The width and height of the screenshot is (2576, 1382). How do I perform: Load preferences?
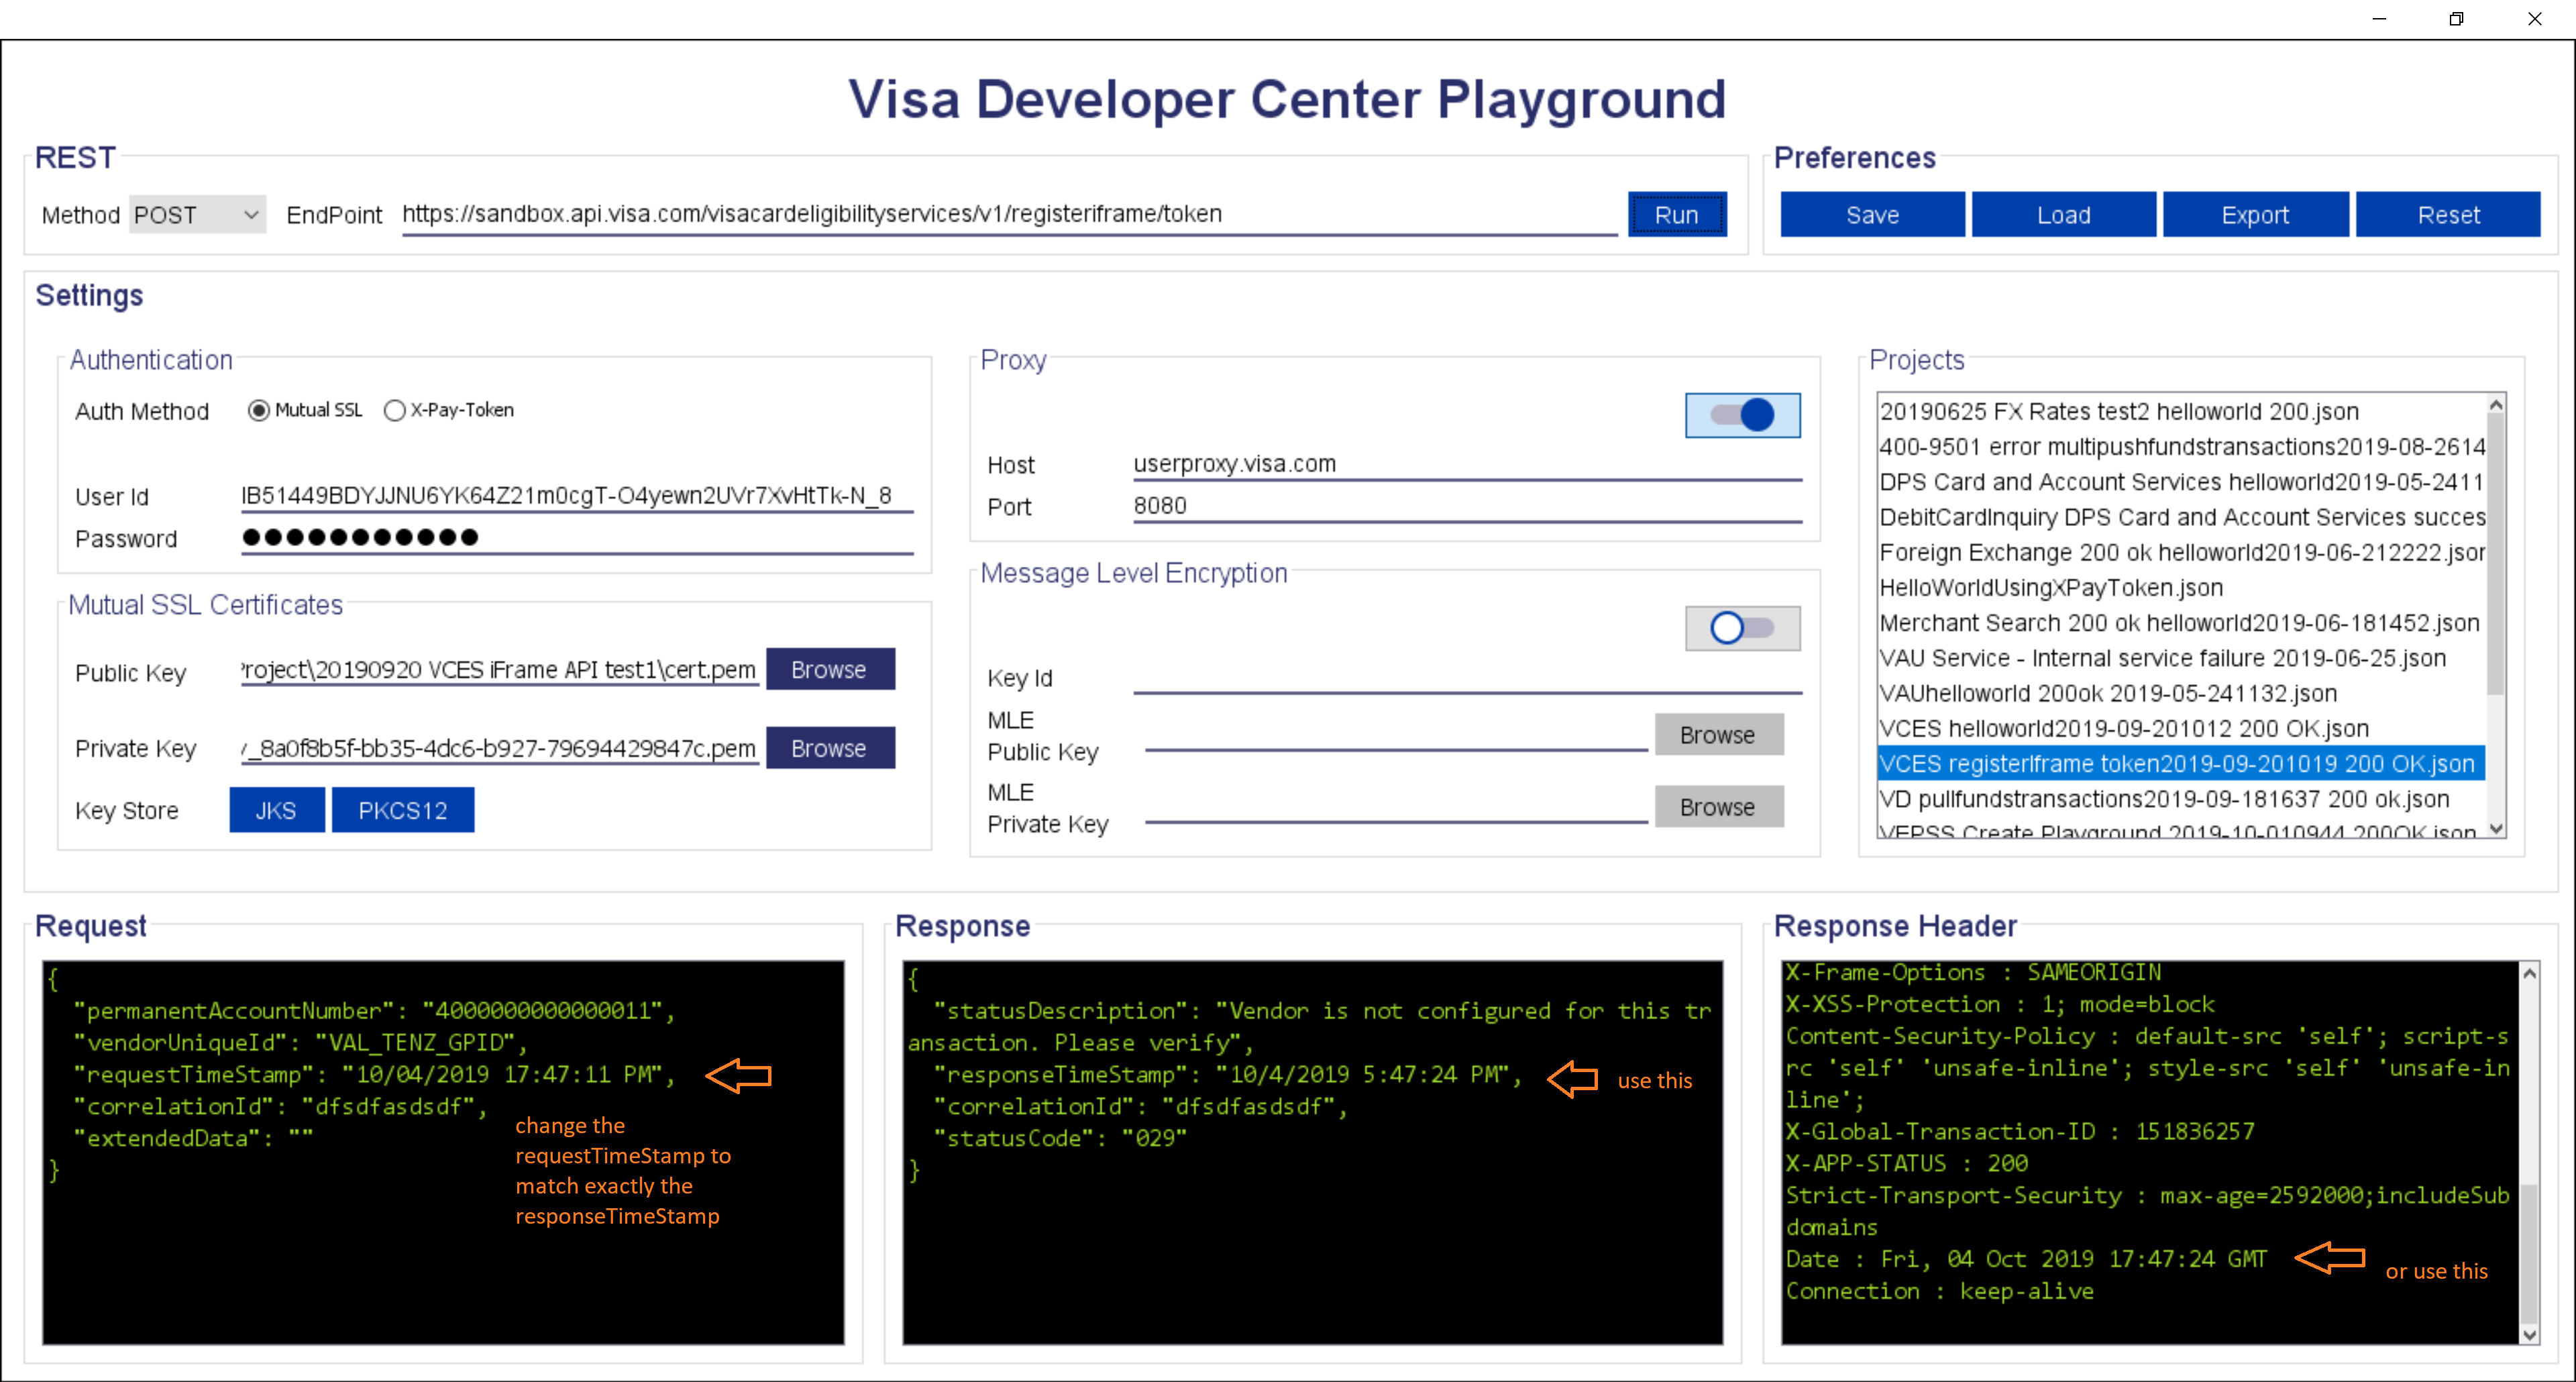[x=2063, y=214]
